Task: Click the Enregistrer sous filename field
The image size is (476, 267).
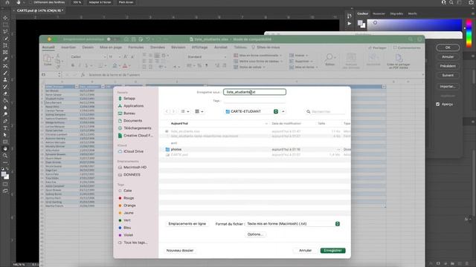Action: coord(254,92)
